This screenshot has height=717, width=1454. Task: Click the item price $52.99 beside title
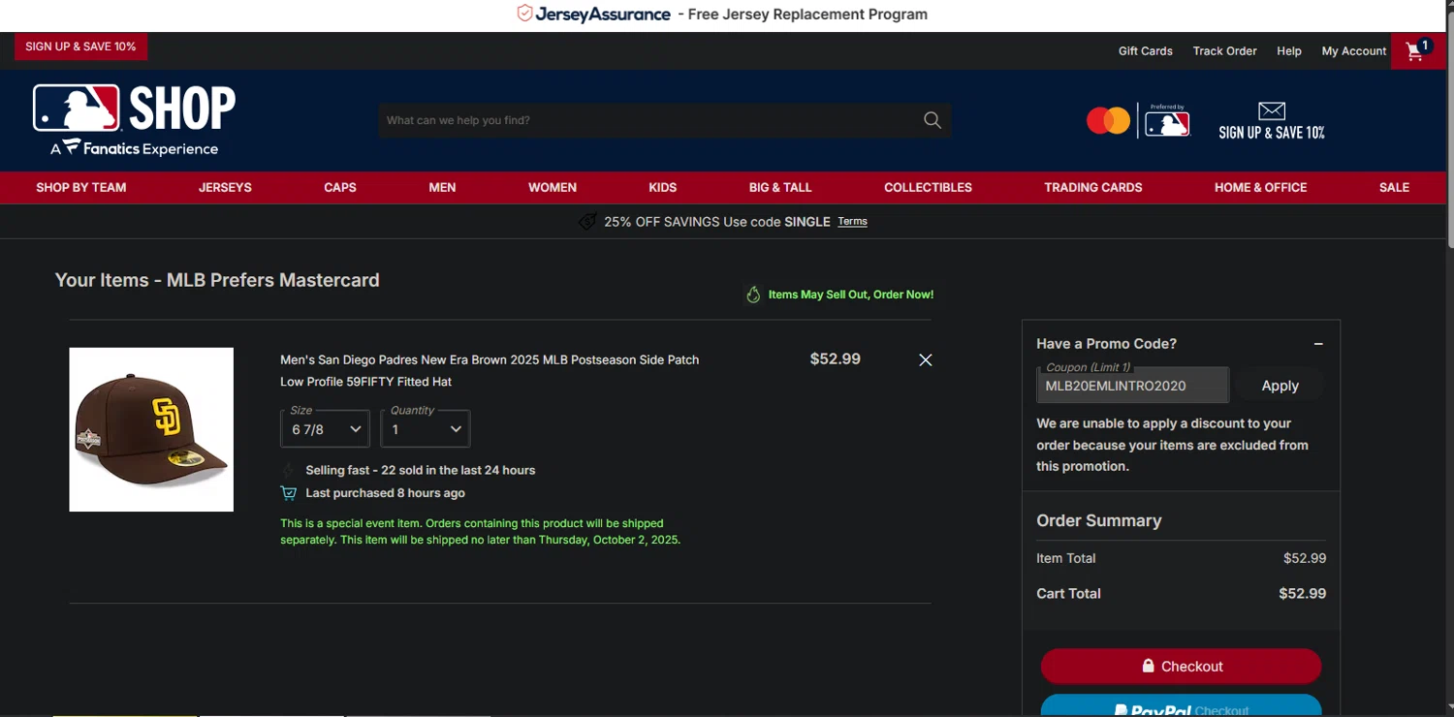coord(836,358)
